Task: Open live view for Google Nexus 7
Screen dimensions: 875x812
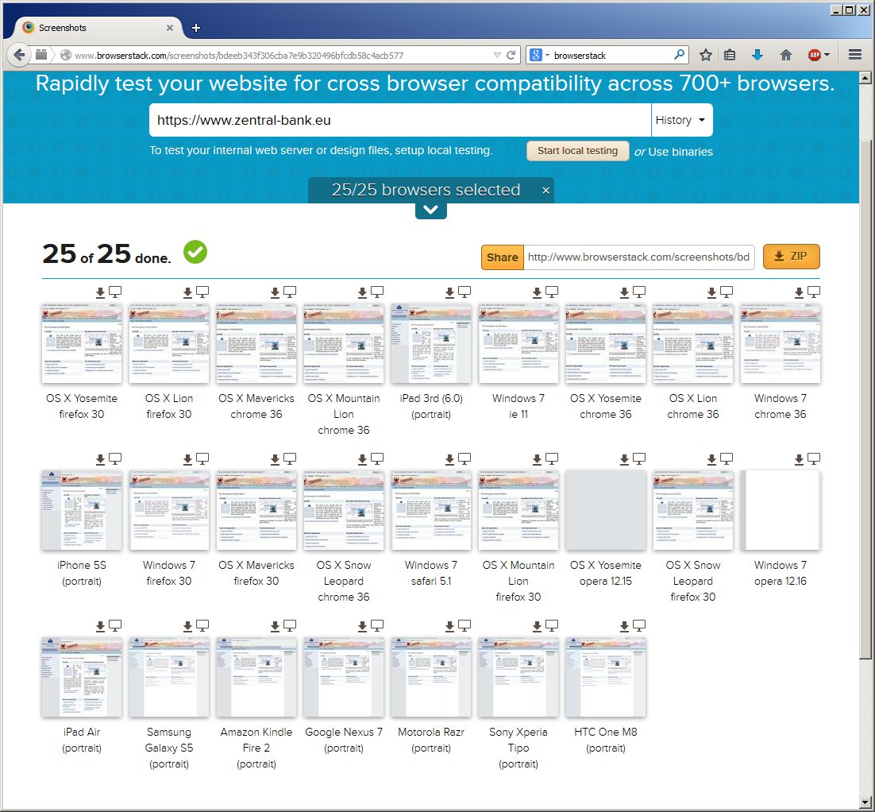Action: point(377,625)
